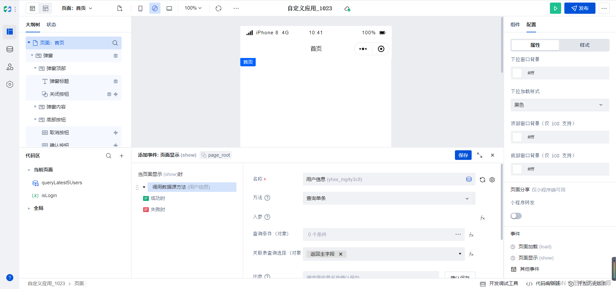The width and height of the screenshot is (616, 289).
Task: Click fx expression icon for 入参
Action: pos(482,218)
